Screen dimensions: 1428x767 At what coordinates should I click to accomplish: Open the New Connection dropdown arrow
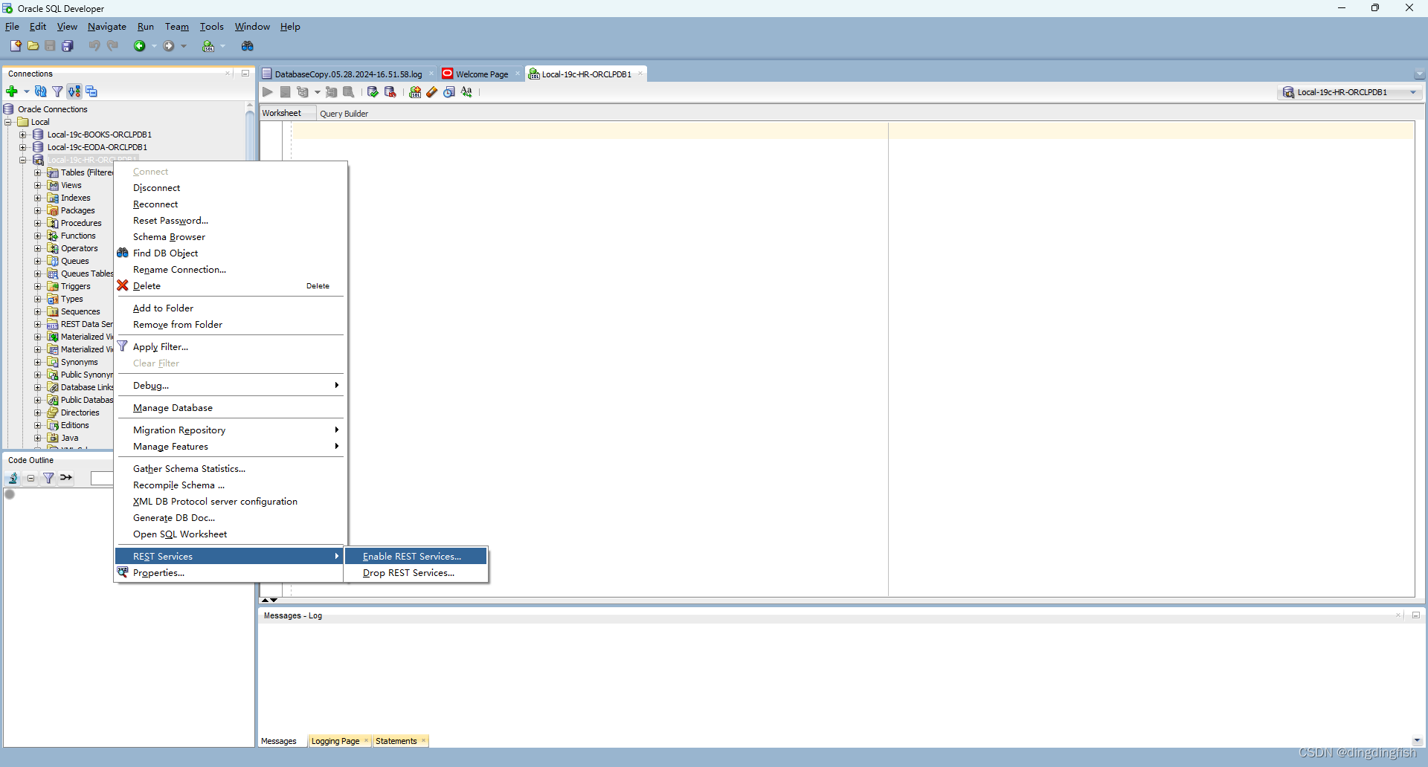click(x=26, y=91)
